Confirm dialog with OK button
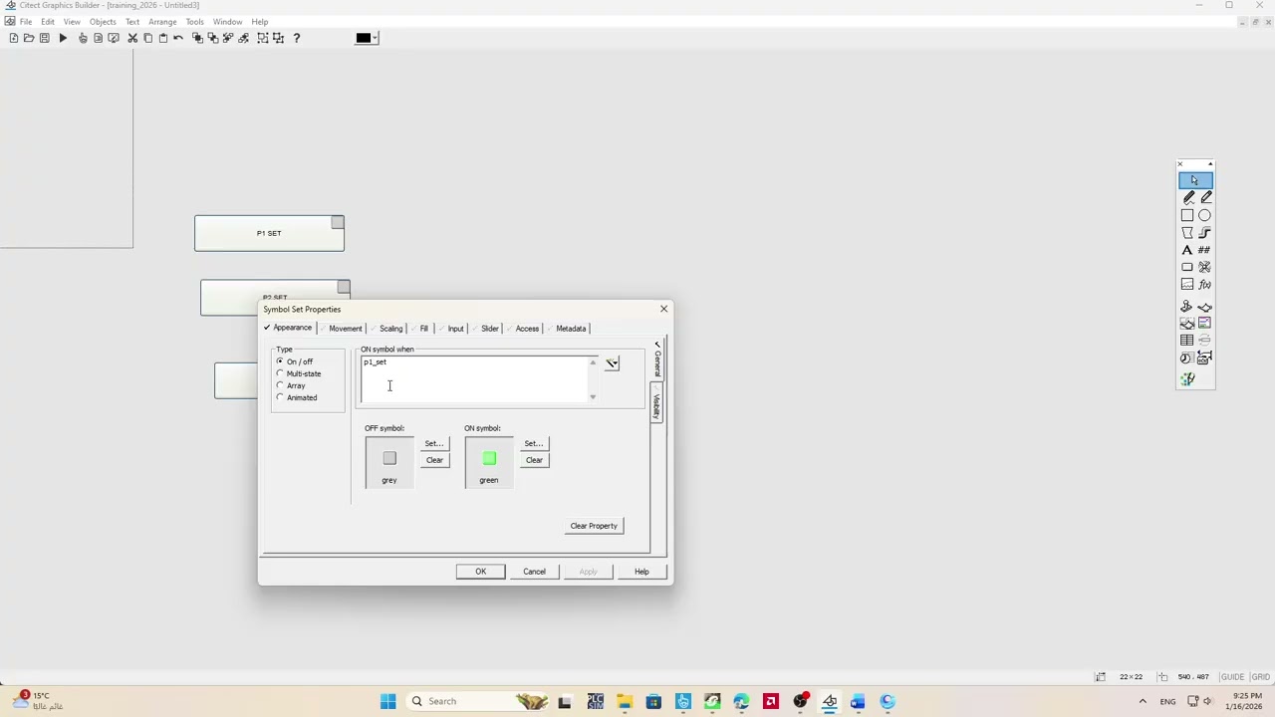Screen dimensions: 1275x717 tap(480, 572)
